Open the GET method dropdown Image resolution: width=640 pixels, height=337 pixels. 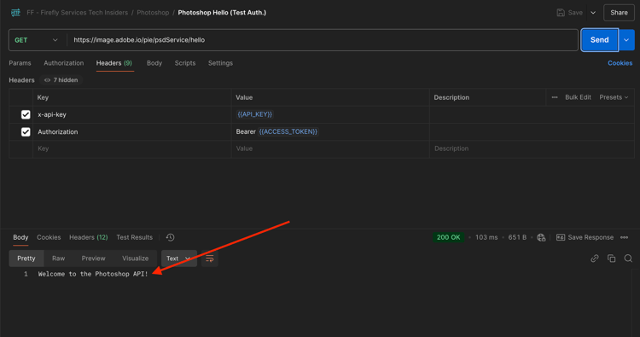click(x=36, y=40)
